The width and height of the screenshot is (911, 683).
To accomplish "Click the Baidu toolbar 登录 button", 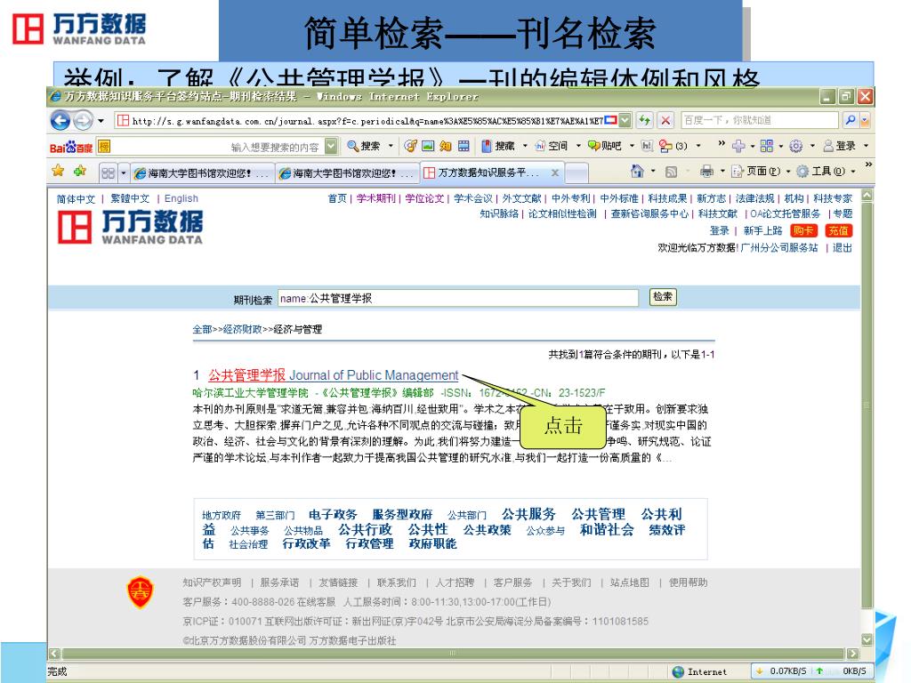I will (840, 147).
